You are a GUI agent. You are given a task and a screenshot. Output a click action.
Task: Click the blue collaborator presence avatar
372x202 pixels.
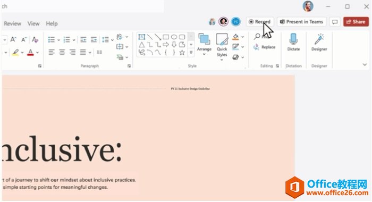[235, 22]
